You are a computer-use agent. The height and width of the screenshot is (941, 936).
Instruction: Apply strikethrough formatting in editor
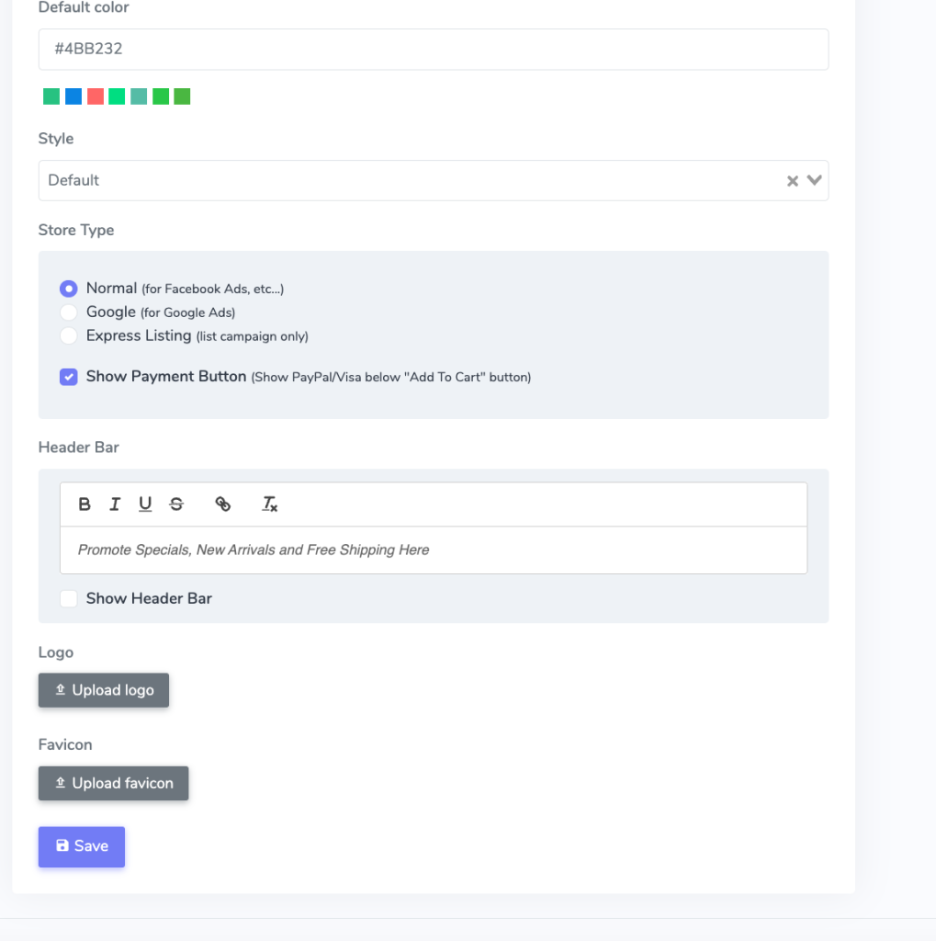[176, 505]
